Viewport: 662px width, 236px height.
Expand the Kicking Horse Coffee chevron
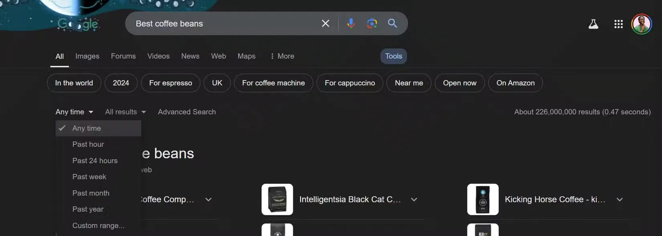coord(619,200)
